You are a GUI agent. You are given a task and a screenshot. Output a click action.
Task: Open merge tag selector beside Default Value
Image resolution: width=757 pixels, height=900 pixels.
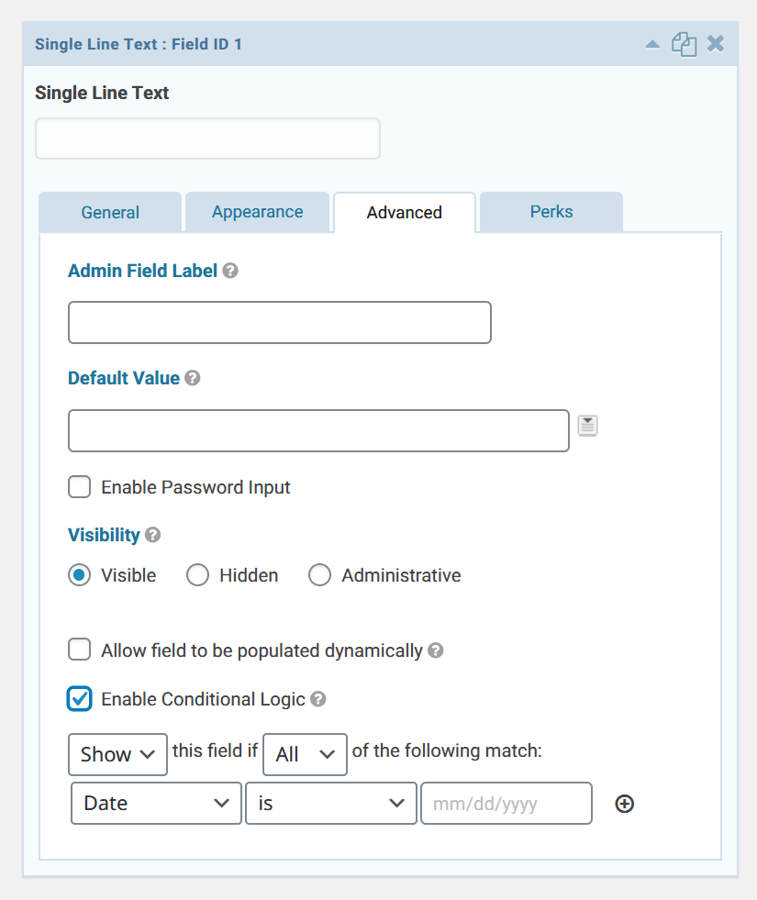pos(587,426)
